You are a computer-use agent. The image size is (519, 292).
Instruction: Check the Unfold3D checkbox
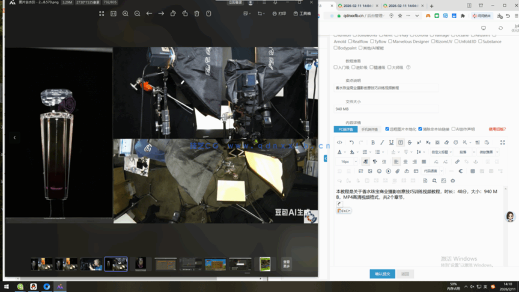pos(457,41)
